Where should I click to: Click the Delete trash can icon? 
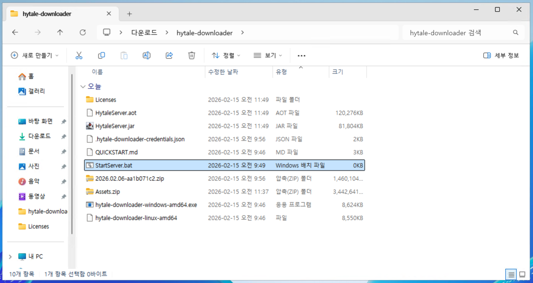[x=192, y=55]
